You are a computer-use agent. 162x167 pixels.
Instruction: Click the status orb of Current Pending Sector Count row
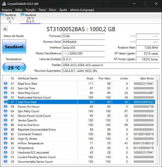tap(6, 157)
